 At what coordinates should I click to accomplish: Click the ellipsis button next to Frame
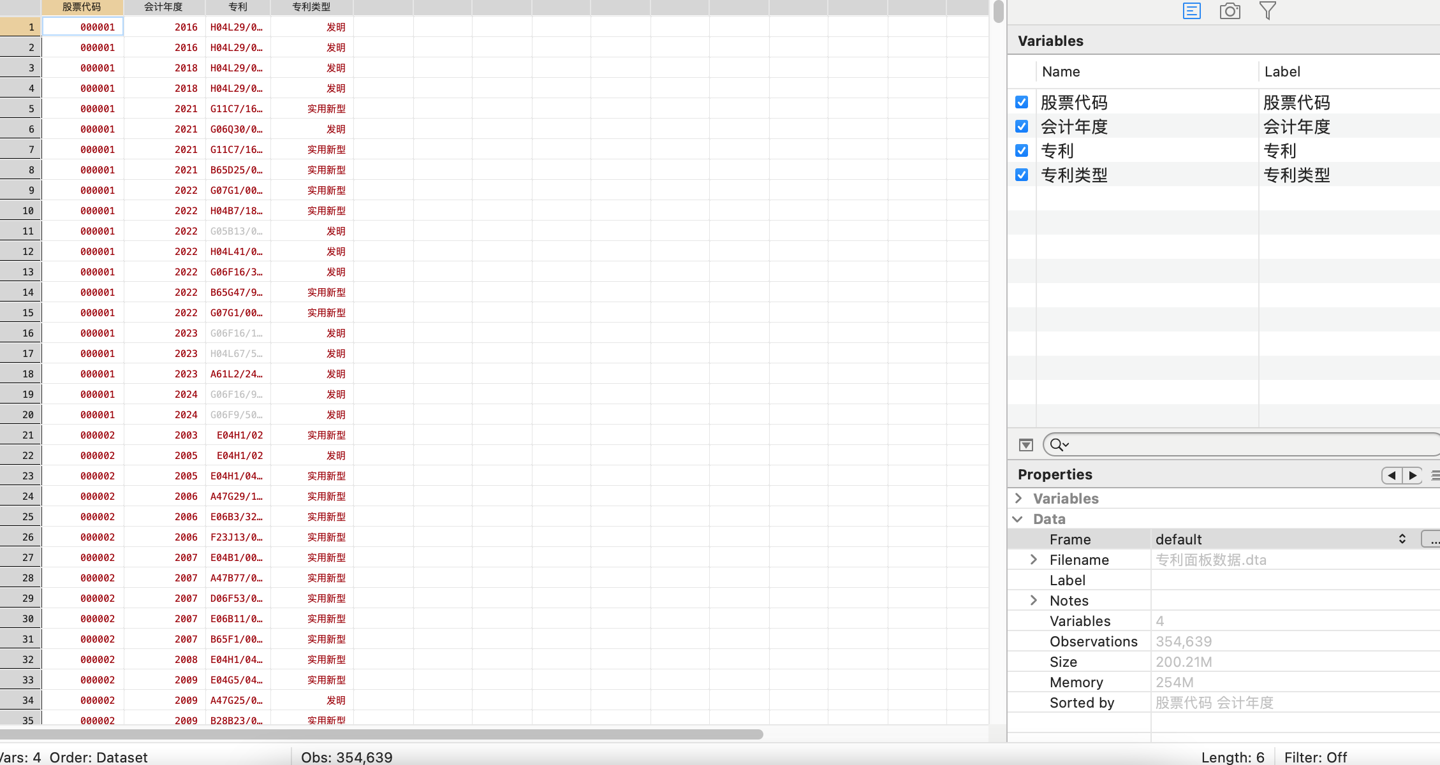(x=1432, y=539)
